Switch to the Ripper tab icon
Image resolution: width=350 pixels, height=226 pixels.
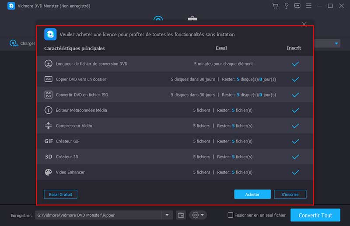click(158, 20)
